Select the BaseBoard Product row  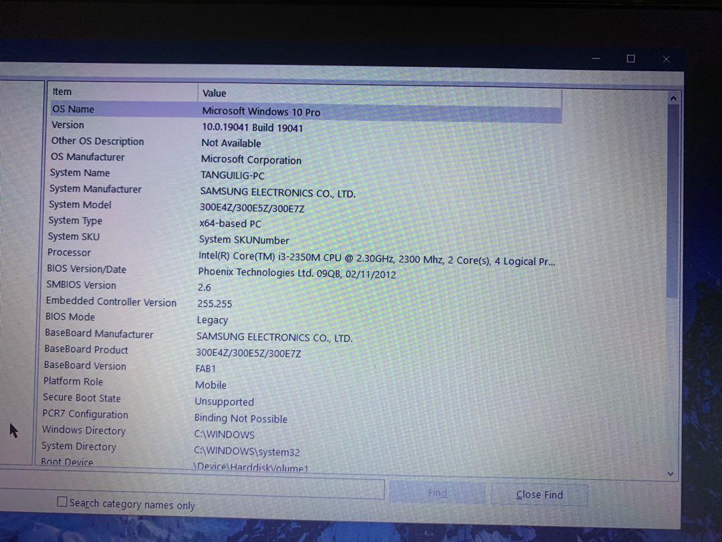tap(86, 349)
